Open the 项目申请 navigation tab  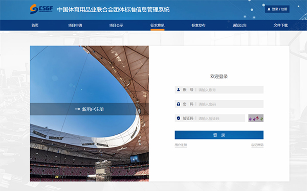coord(75,25)
